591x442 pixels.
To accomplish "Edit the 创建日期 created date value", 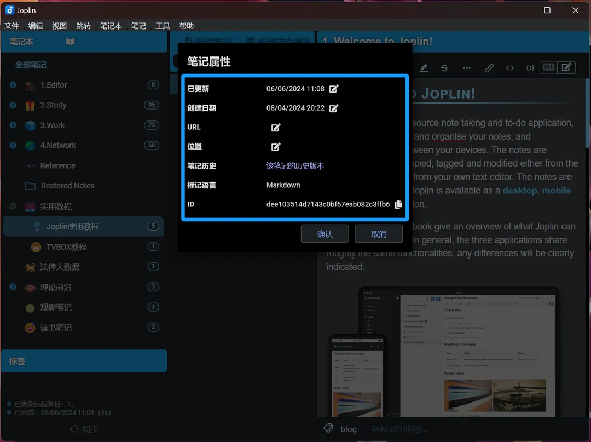I will [x=334, y=108].
